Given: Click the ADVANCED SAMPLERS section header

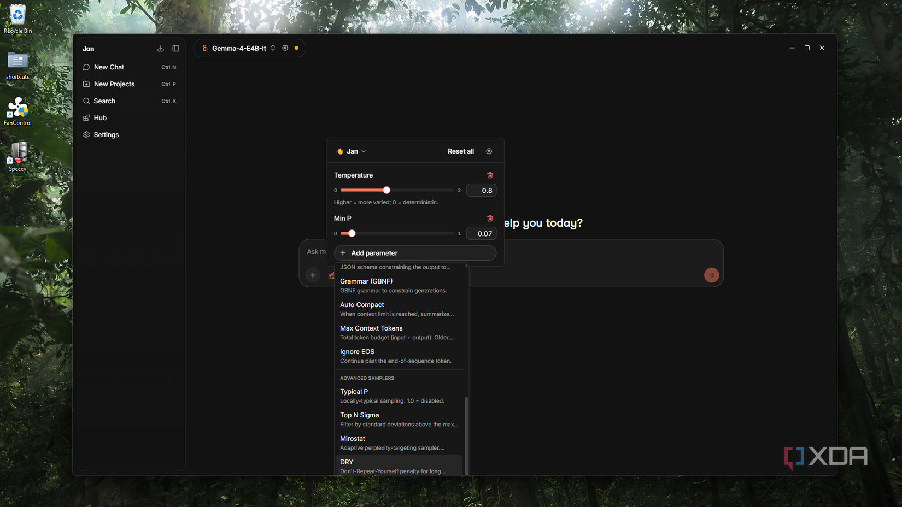Looking at the screenshot, I should (x=367, y=378).
